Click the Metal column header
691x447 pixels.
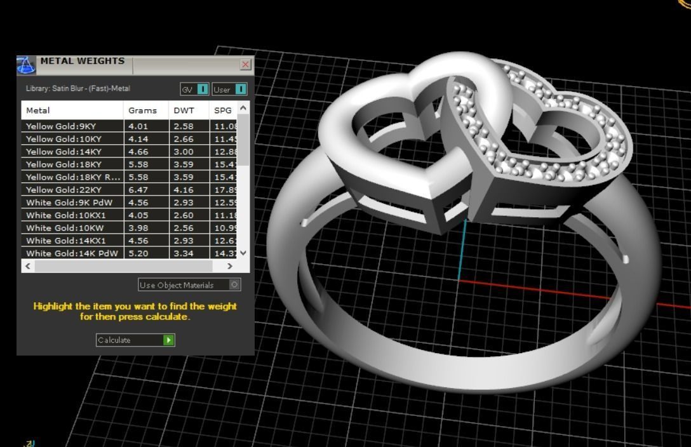click(x=72, y=110)
